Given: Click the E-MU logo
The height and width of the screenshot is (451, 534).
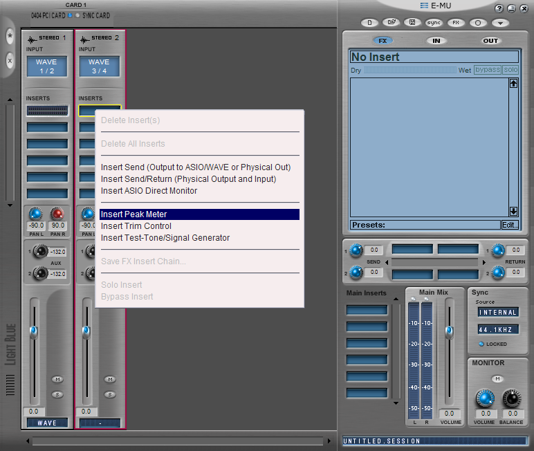Looking at the screenshot, I should point(436,6).
